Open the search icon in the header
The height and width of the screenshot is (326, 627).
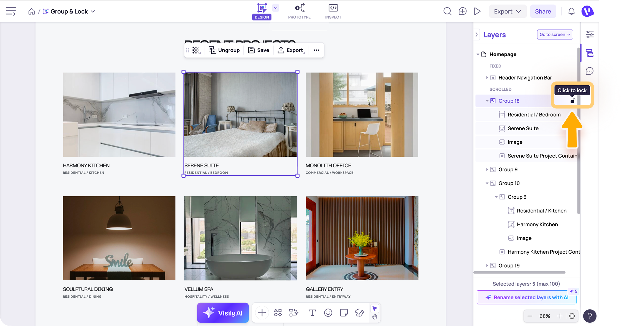[x=447, y=11]
